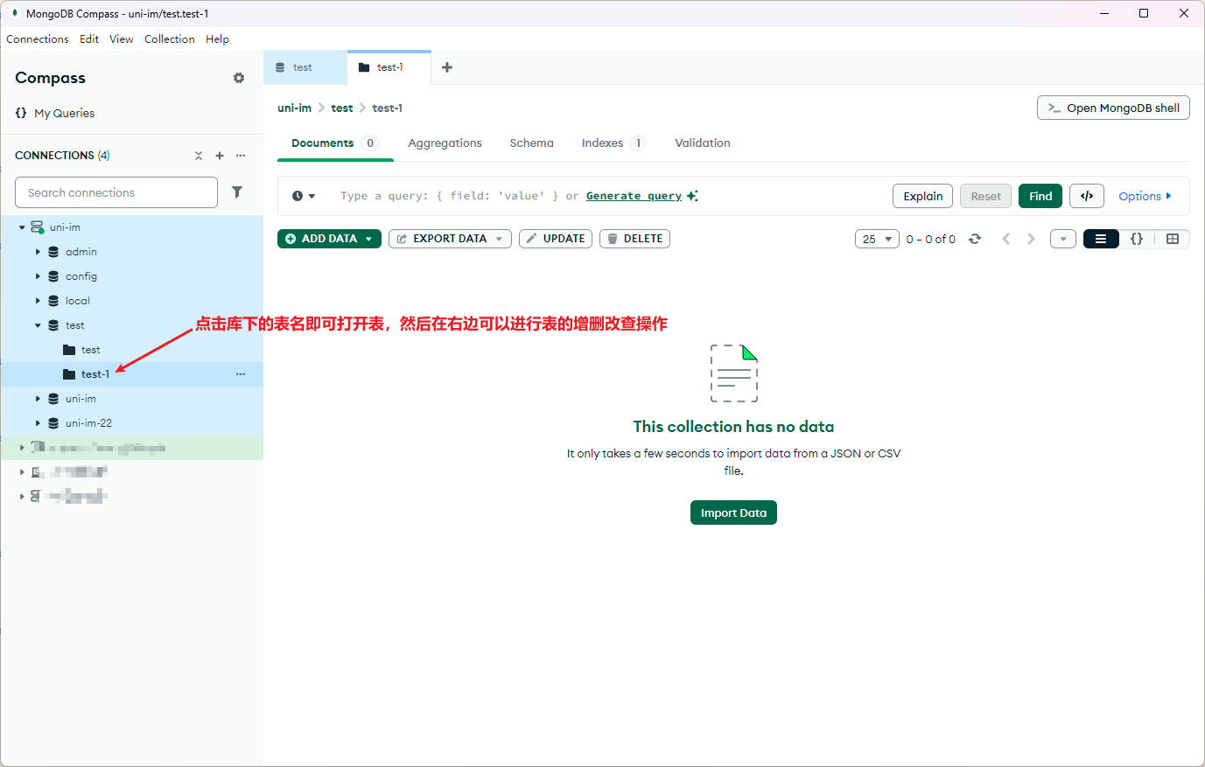Select the Documents tab

coord(335,143)
